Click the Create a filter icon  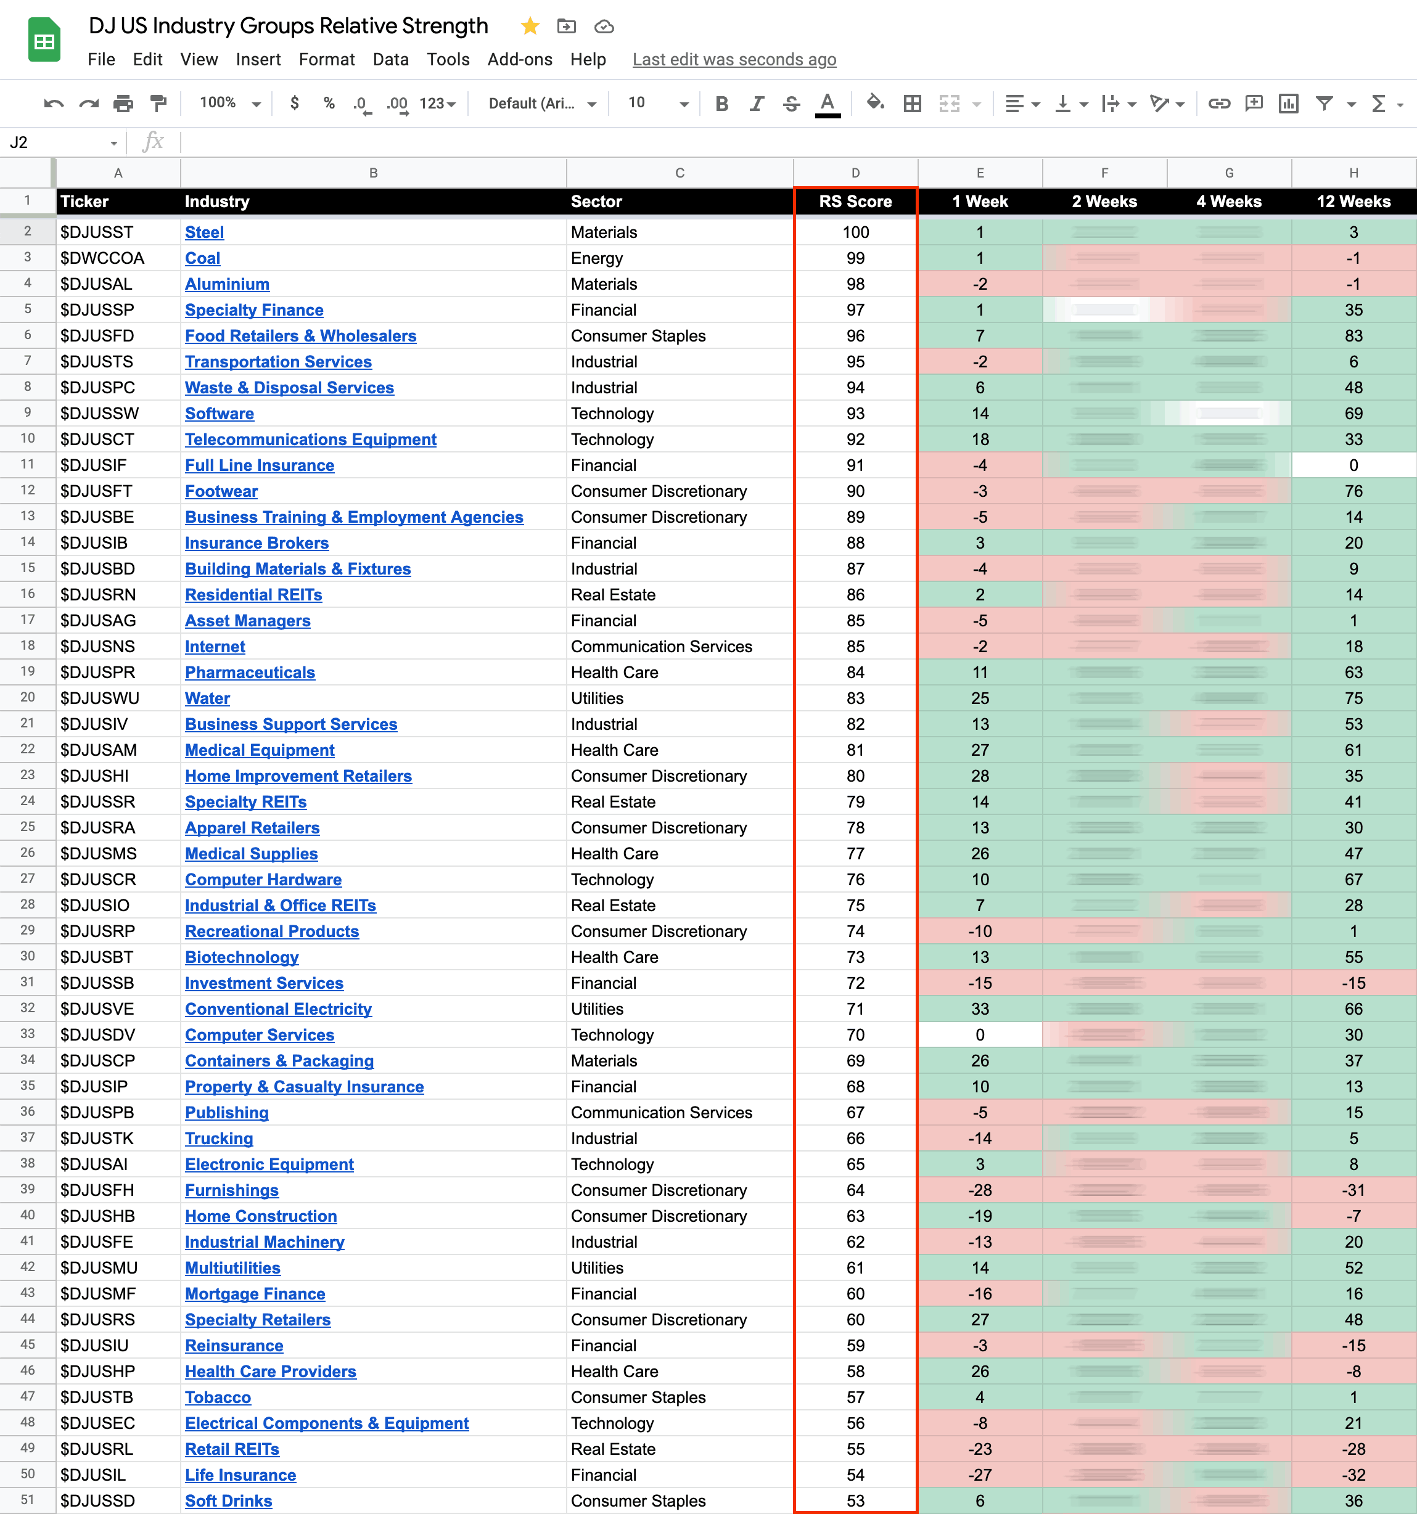[x=1325, y=104]
